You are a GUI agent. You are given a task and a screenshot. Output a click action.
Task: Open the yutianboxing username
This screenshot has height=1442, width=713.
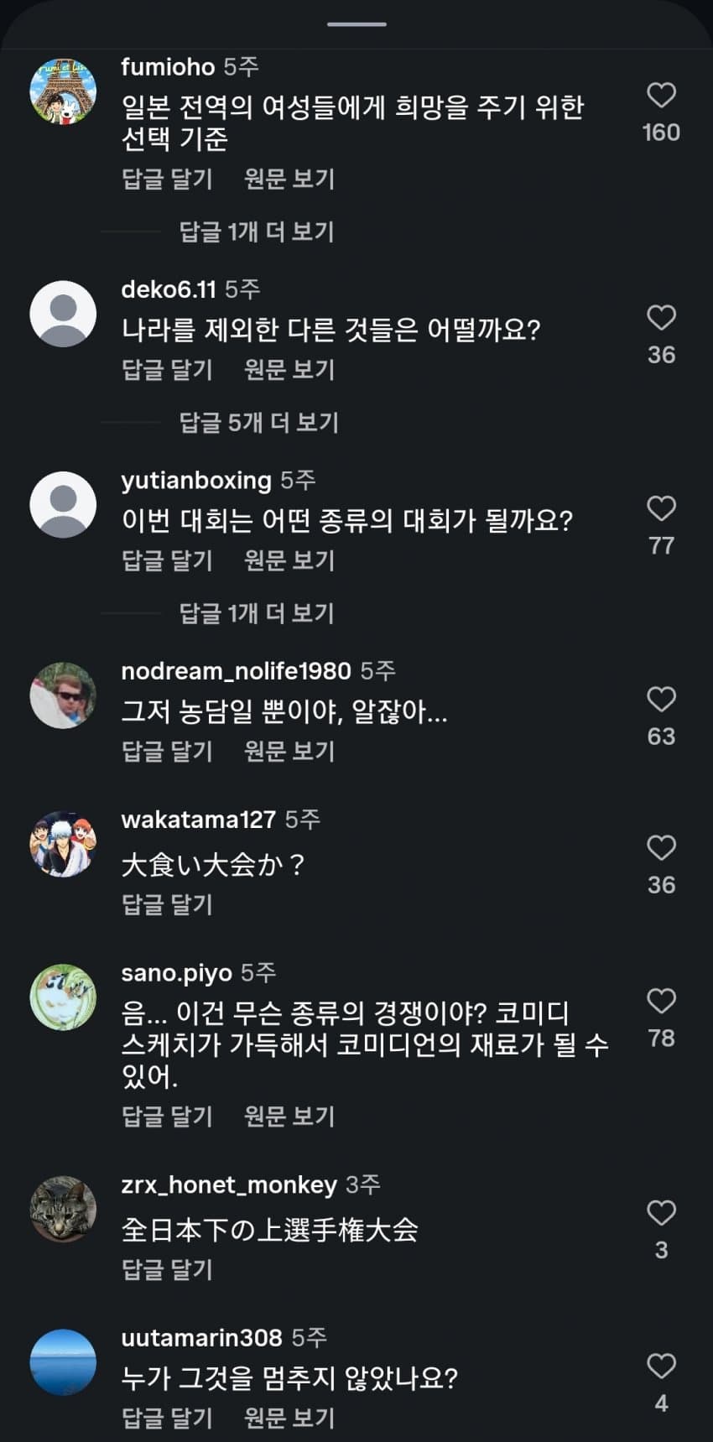[196, 480]
